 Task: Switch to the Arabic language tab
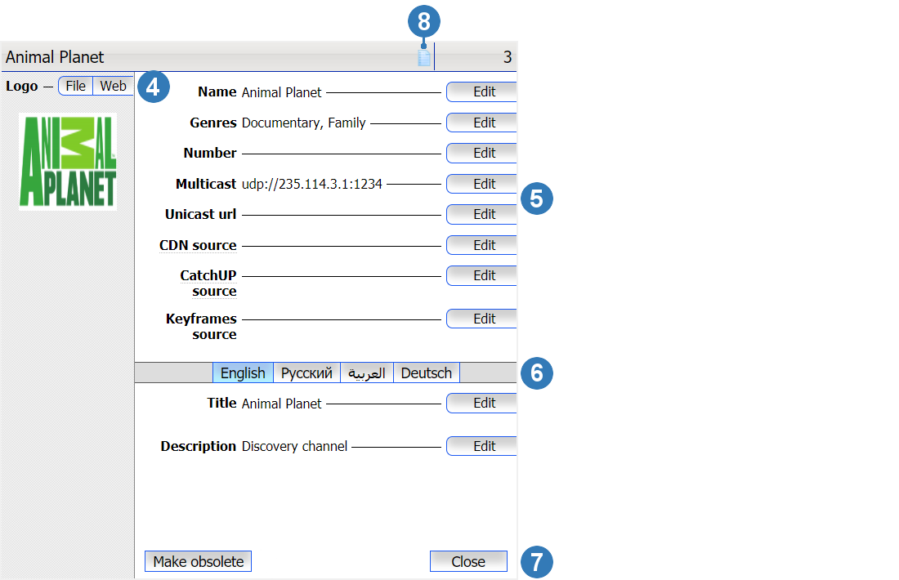[367, 373]
